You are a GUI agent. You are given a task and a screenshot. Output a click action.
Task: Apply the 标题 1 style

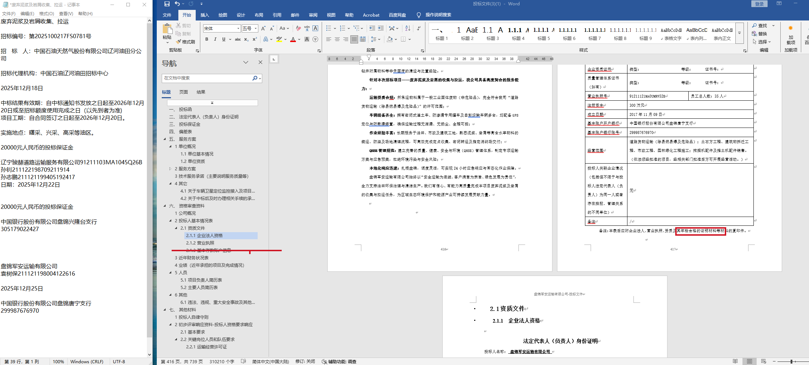pos(442,33)
